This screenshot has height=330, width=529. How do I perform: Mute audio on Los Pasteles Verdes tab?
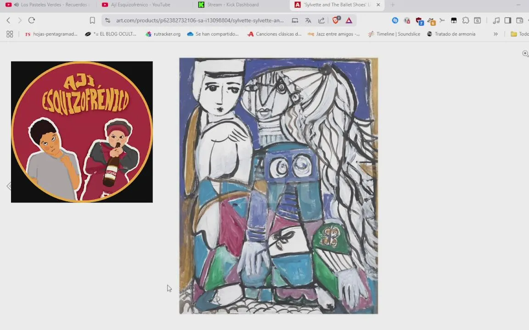click(x=16, y=5)
